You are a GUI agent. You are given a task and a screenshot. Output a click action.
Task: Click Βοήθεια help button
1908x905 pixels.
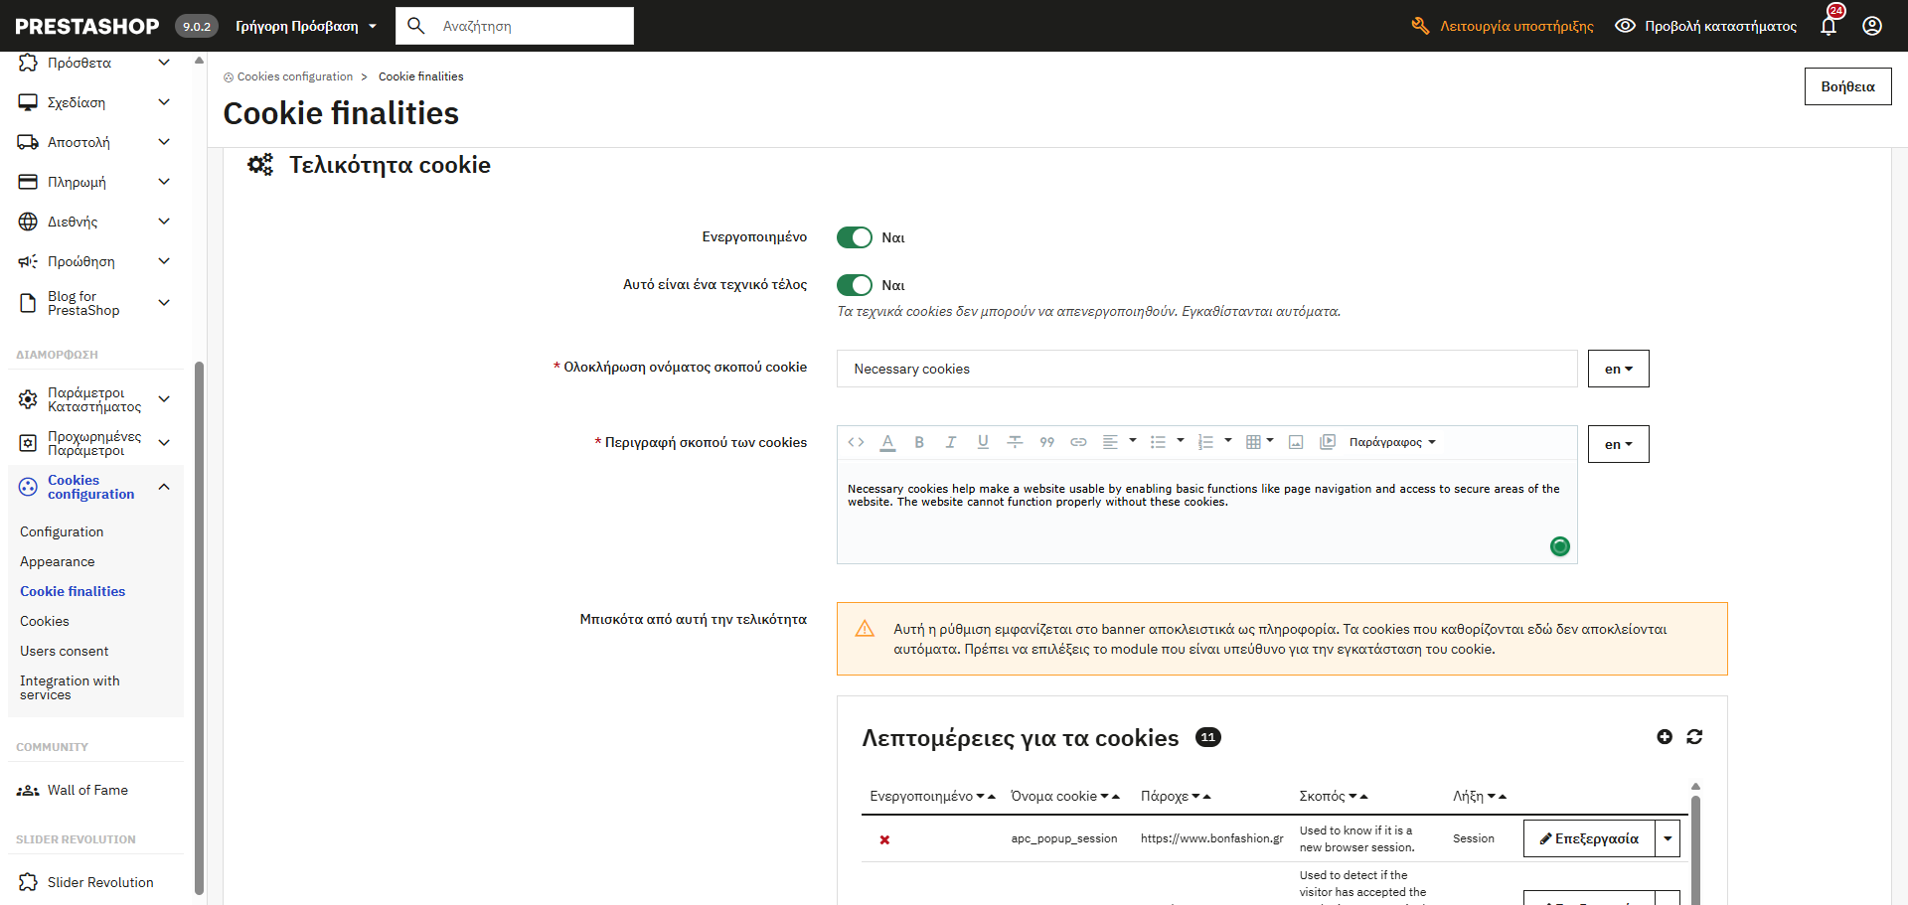coord(1847,86)
